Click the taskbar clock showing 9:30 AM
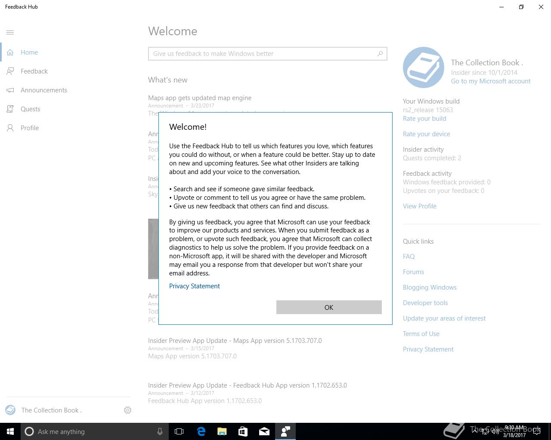 514,431
